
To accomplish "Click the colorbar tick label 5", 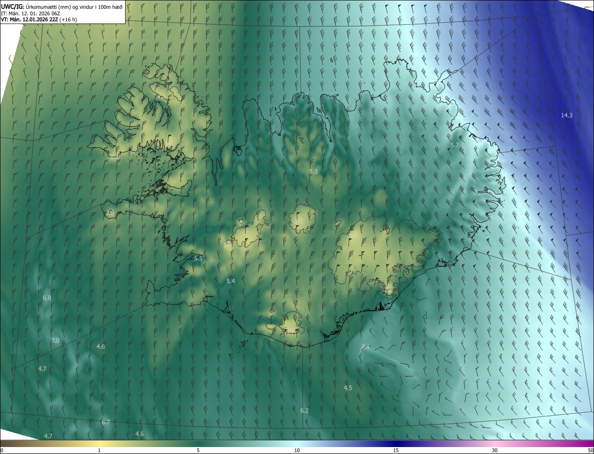I will click(x=198, y=450).
